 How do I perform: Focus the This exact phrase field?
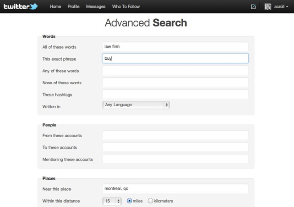(x=175, y=58)
